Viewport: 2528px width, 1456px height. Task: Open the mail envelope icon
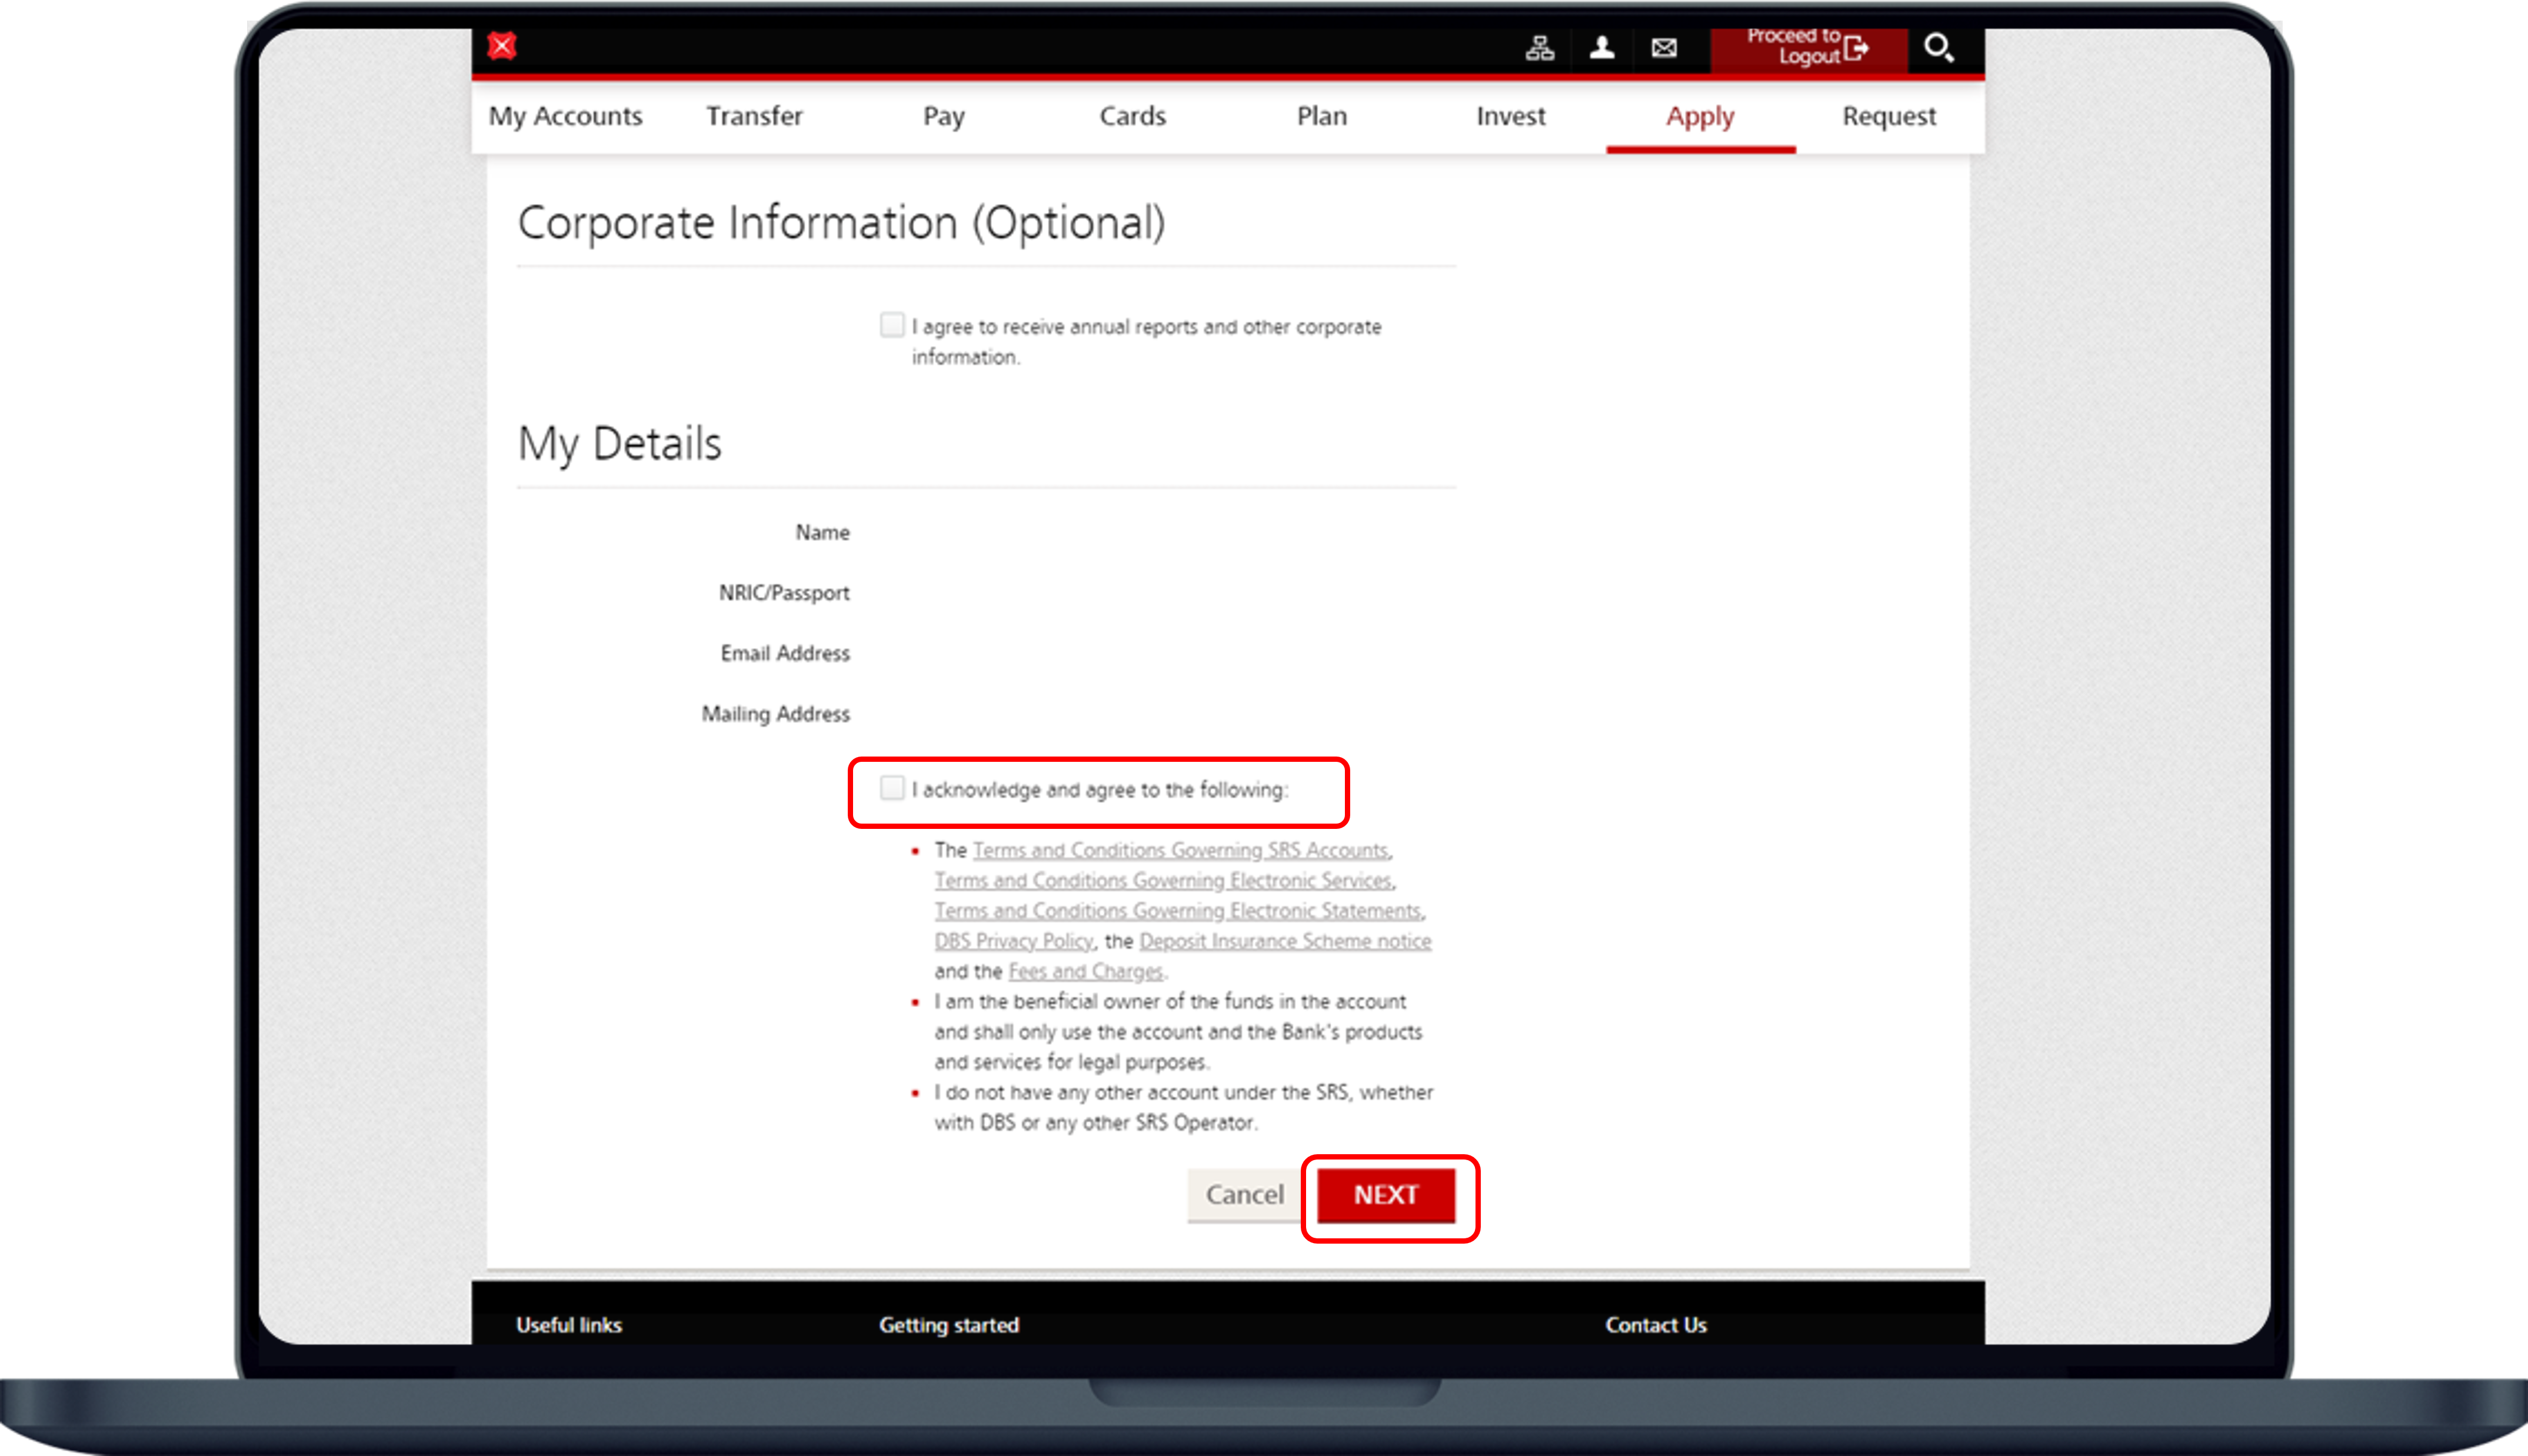click(x=1664, y=47)
